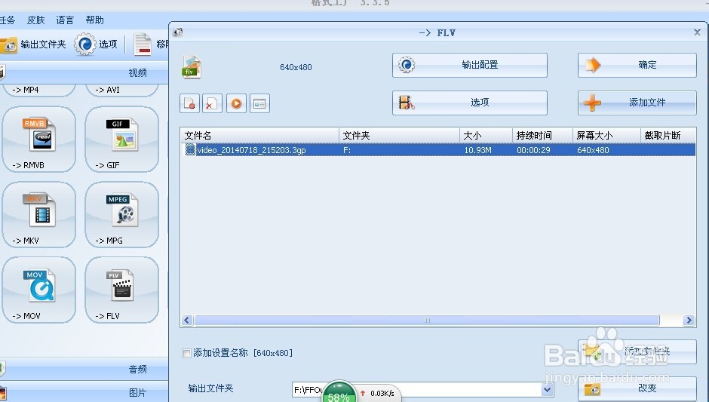
Task: Open the 任务 menu
Action: tap(8, 20)
